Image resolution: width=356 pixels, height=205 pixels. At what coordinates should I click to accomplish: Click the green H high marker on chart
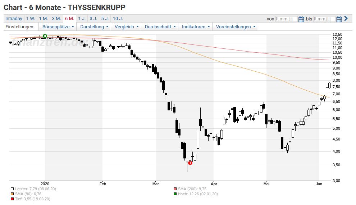(45, 36)
